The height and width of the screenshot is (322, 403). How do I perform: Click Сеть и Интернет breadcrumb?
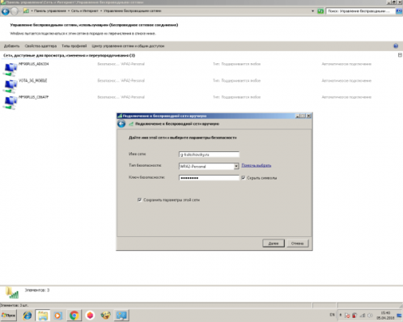pos(85,11)
